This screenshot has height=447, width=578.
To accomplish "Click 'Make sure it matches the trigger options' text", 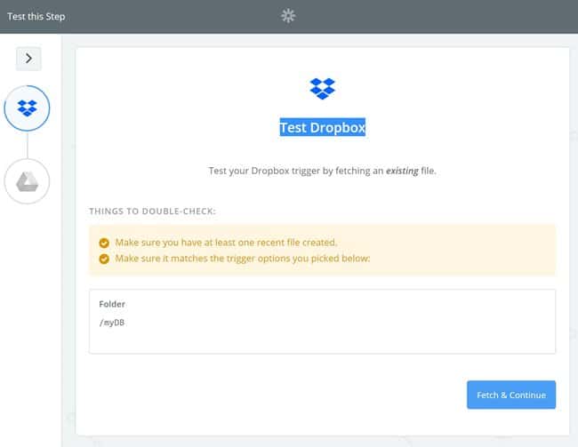I will (241, 259).
